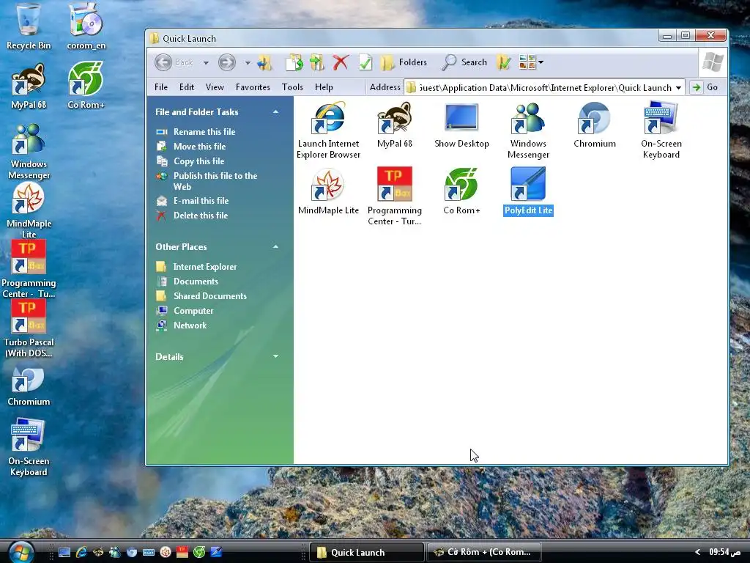This screenshot has width=750, height=563.
Task: Open the Help menu
Action: tap(324, 87)
